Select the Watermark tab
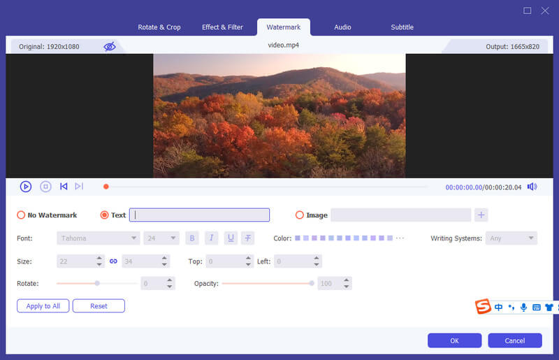The width and height of the screenshot is (559, 360). [284, 27]
